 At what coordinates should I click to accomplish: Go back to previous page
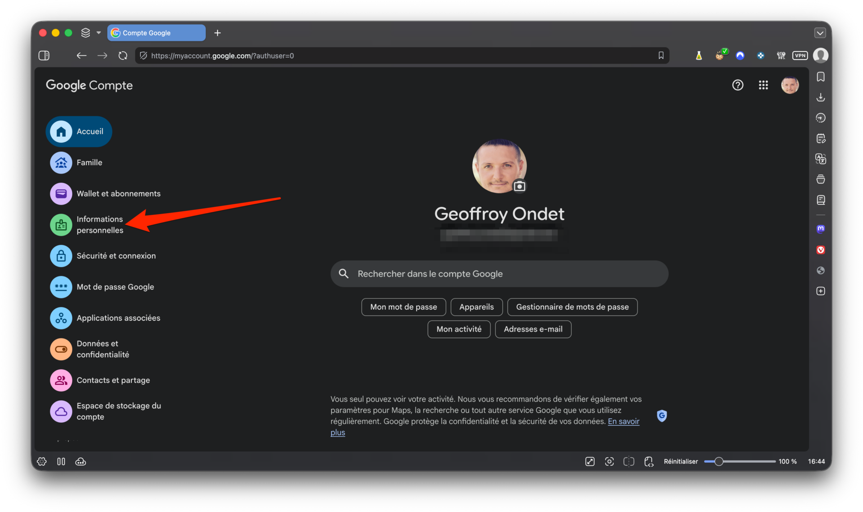(81, 56)
